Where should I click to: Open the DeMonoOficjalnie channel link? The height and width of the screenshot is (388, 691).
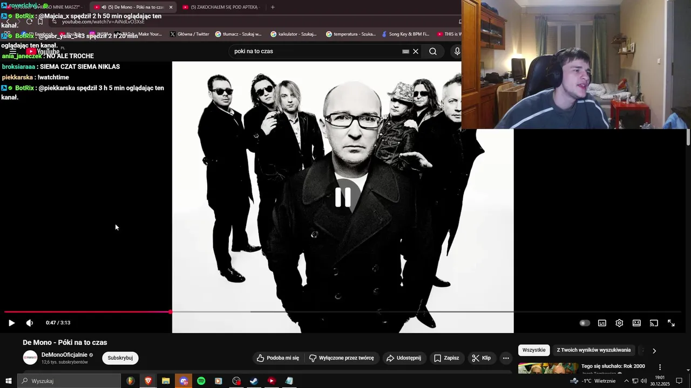click(x=64, y=355)
